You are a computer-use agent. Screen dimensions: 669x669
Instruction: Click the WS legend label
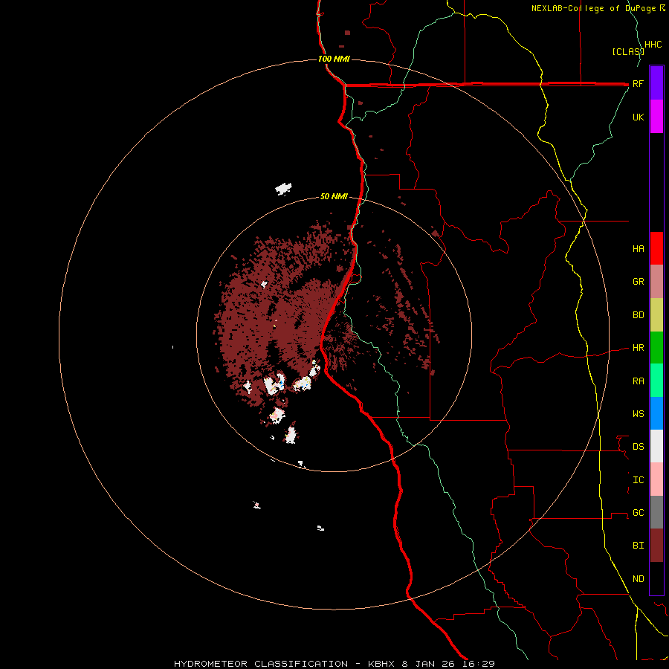[638, 413]
